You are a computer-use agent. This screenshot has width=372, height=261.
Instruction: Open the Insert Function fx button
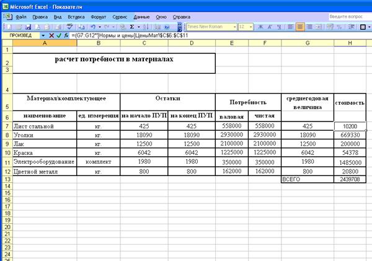(66, 35)
